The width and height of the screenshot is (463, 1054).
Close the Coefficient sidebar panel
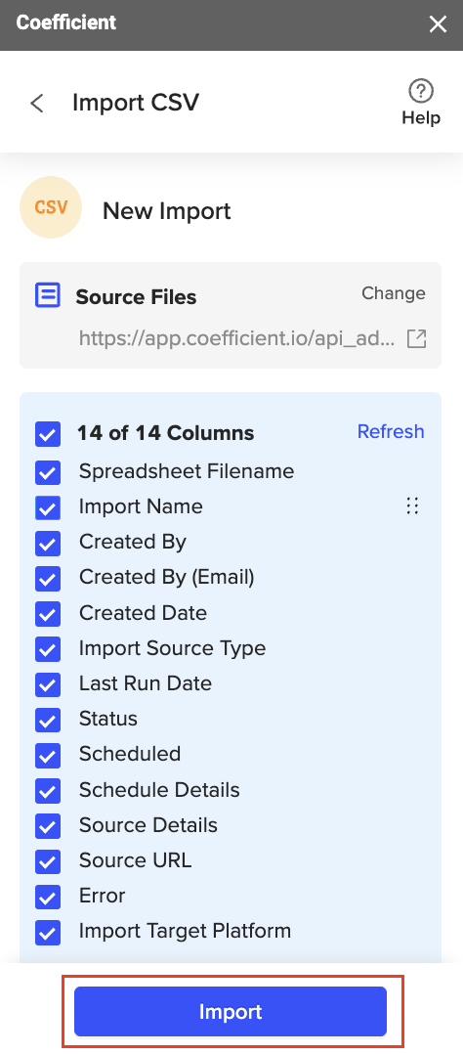[x=439, y=24]
